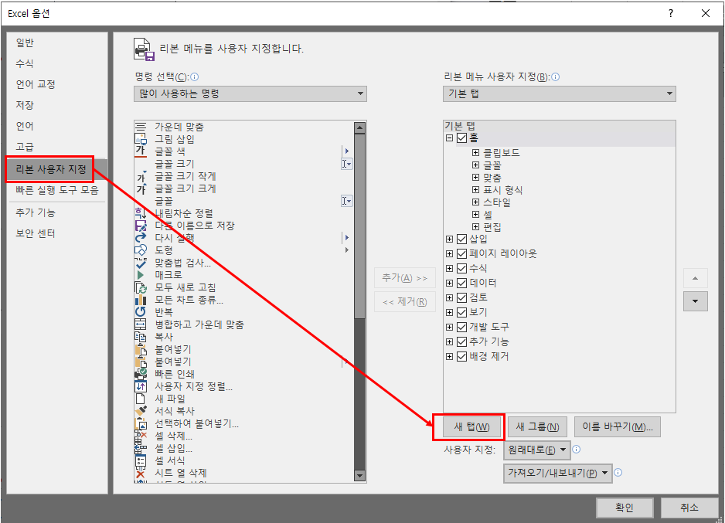Choose the 사용자 지정 정렬 icon
Viewport: 725px width, 523px height.
click(x=141, y=386)
